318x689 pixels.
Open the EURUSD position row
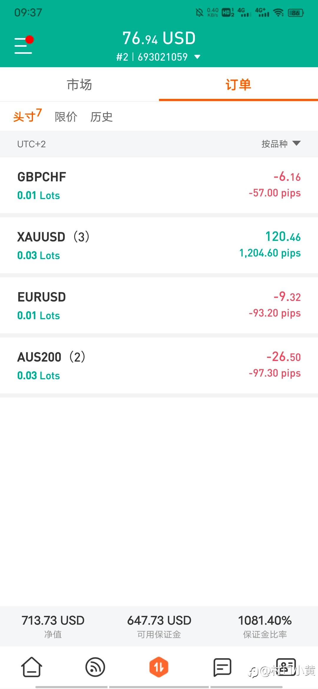point(159,305)
